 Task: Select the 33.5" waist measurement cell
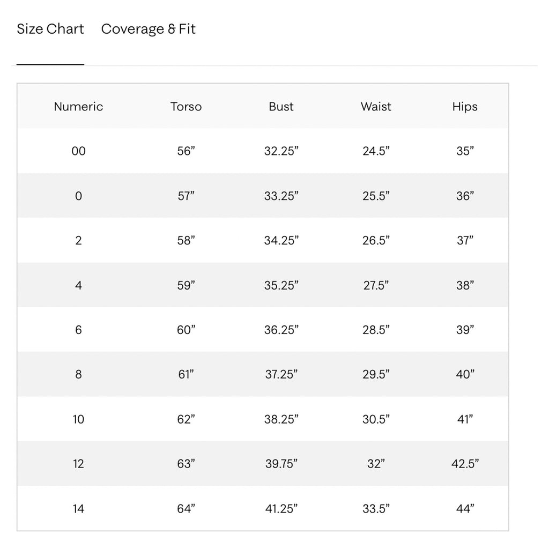tap(376, 508)
